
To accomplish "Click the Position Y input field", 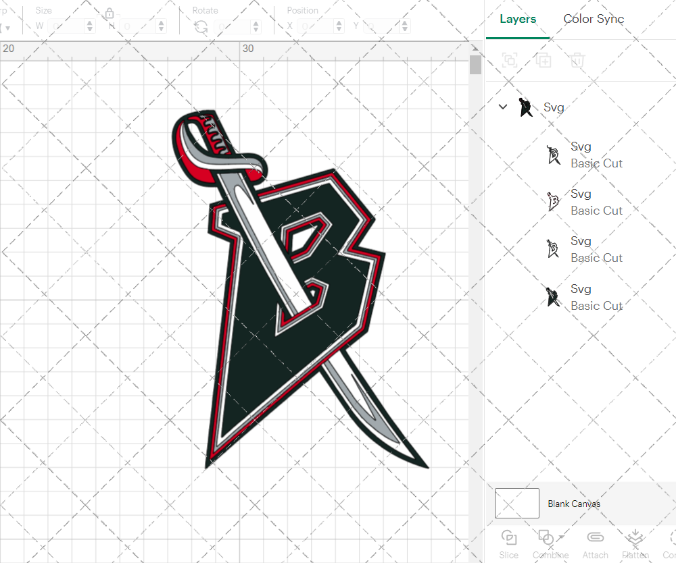I will pyautogui.click(x=381, y=26).
